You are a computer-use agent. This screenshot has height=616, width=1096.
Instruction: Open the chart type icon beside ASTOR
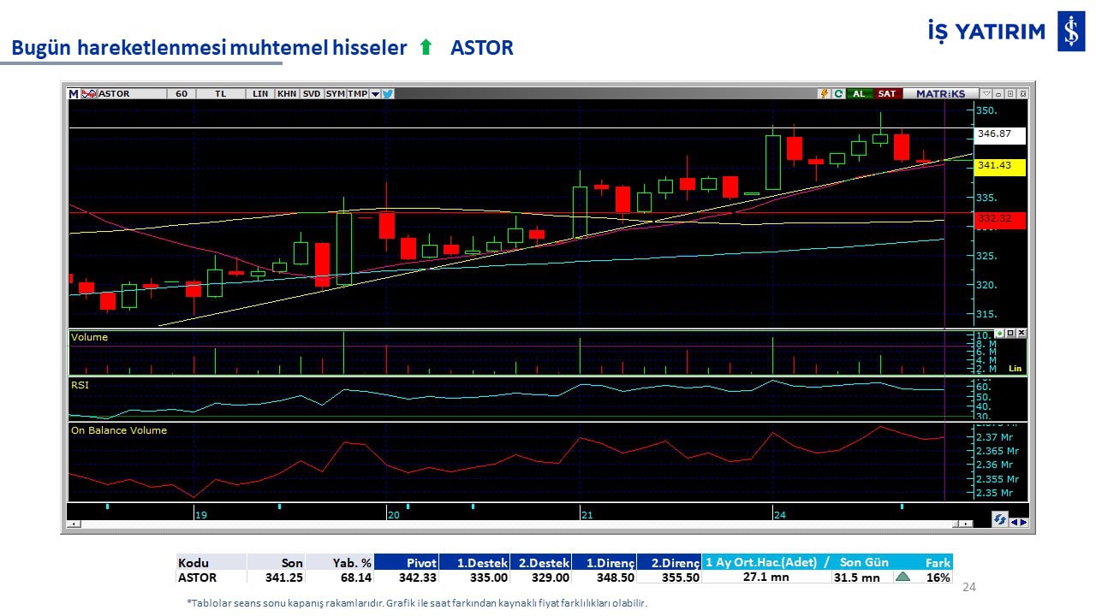(x=88, y=94)
